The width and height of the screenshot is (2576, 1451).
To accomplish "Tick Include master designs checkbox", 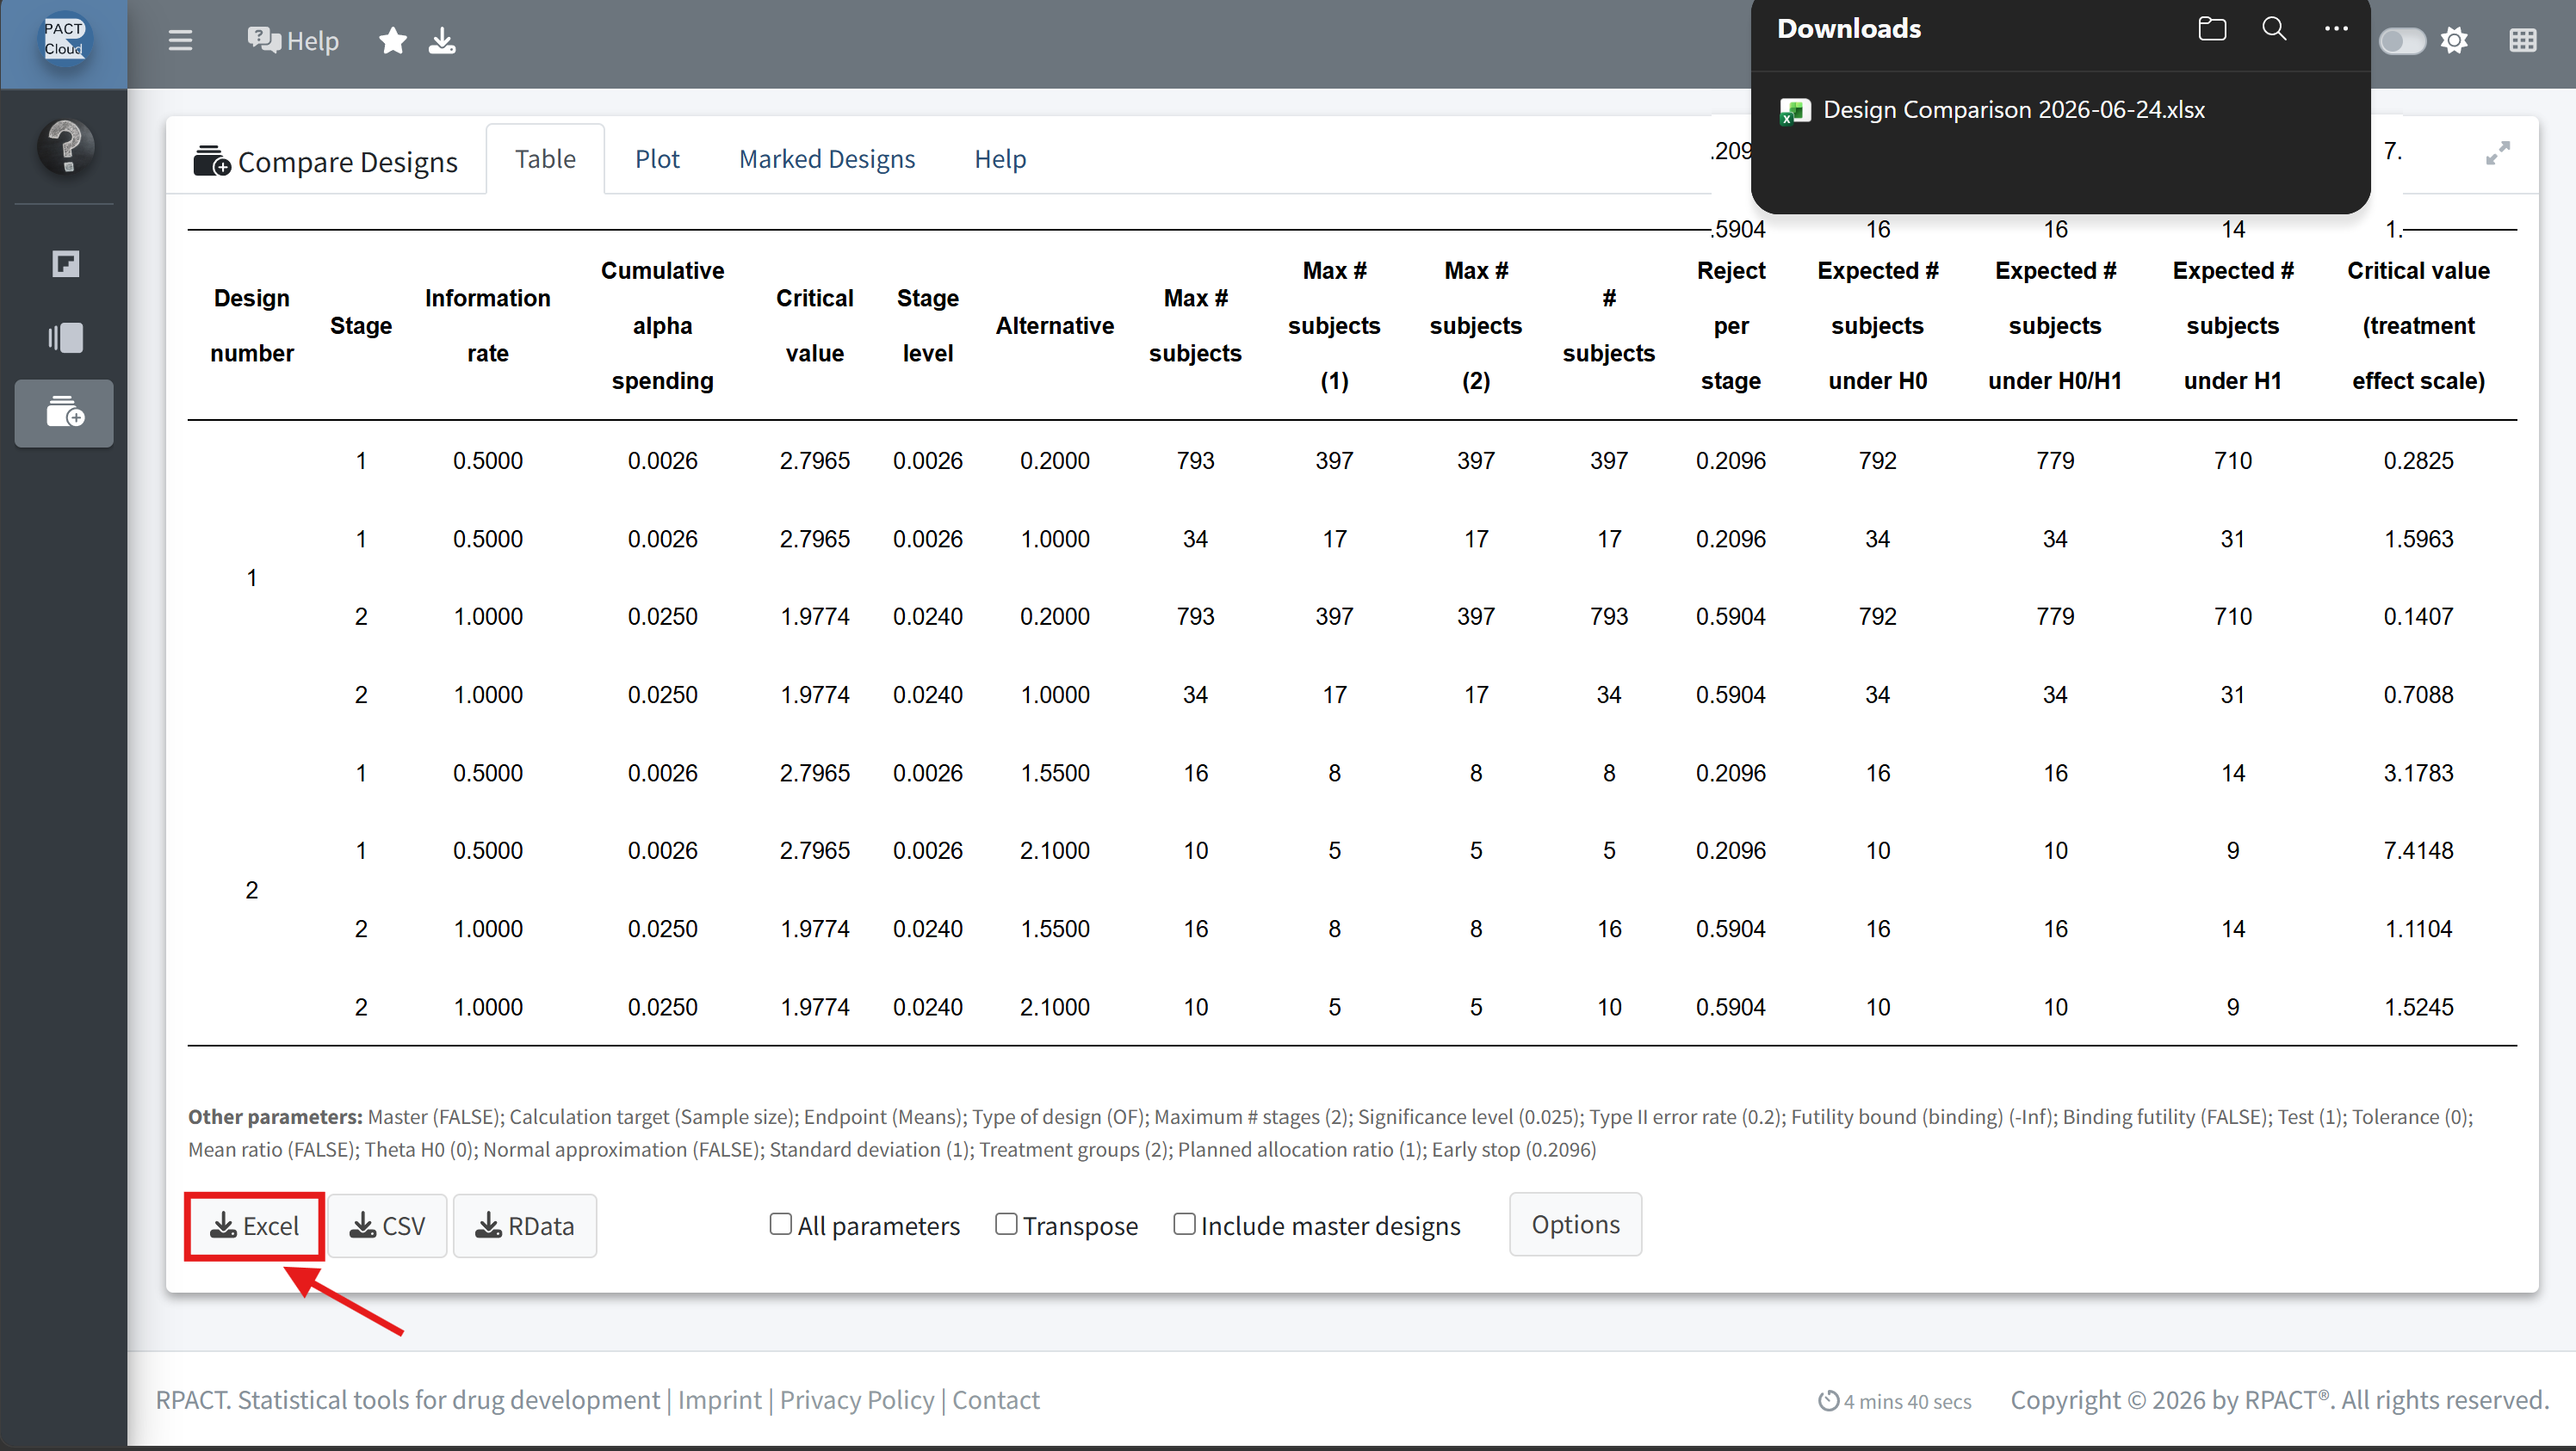I will click(x=1184, y=1223).
